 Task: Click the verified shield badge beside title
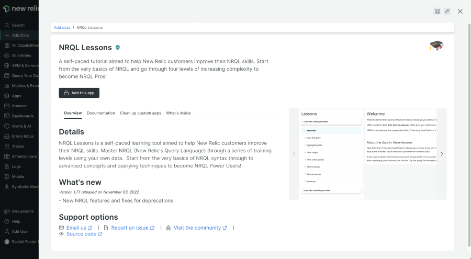click(x=118, y=48)
